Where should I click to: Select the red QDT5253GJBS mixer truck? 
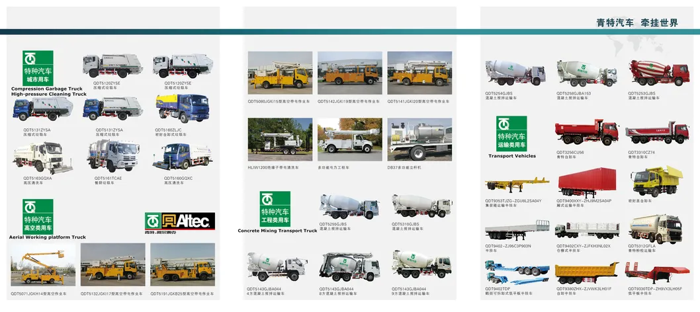658,73
